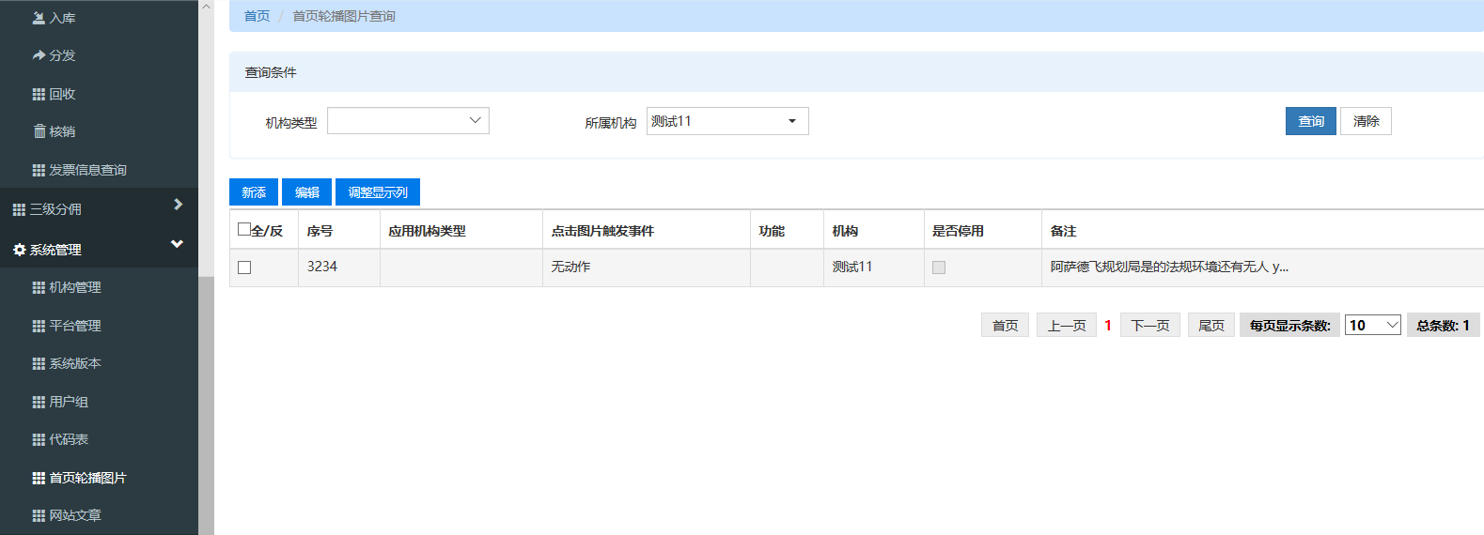The width and height of the screenshot is (1484, 535).
Task: Click the sidebar scroll-up arrow
Action: (x=206, y=7)
